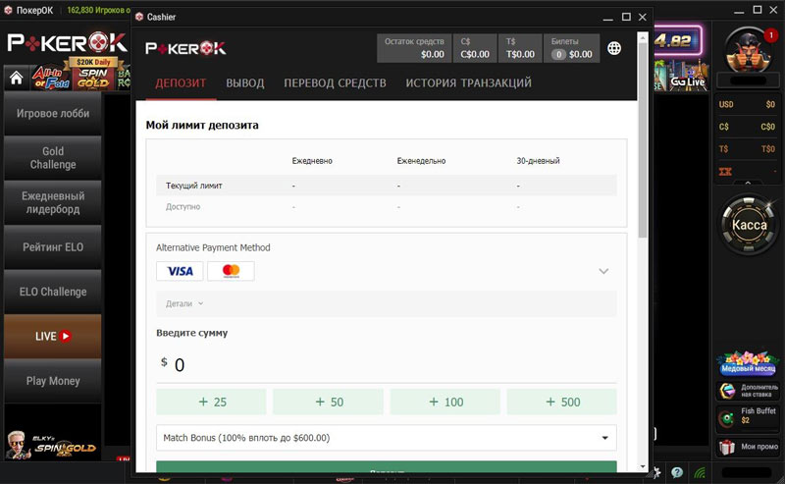This screenshot has height=484, width=785.
Task: Open Дополнительная ставка icon
Action: click(x=748, y=391)
